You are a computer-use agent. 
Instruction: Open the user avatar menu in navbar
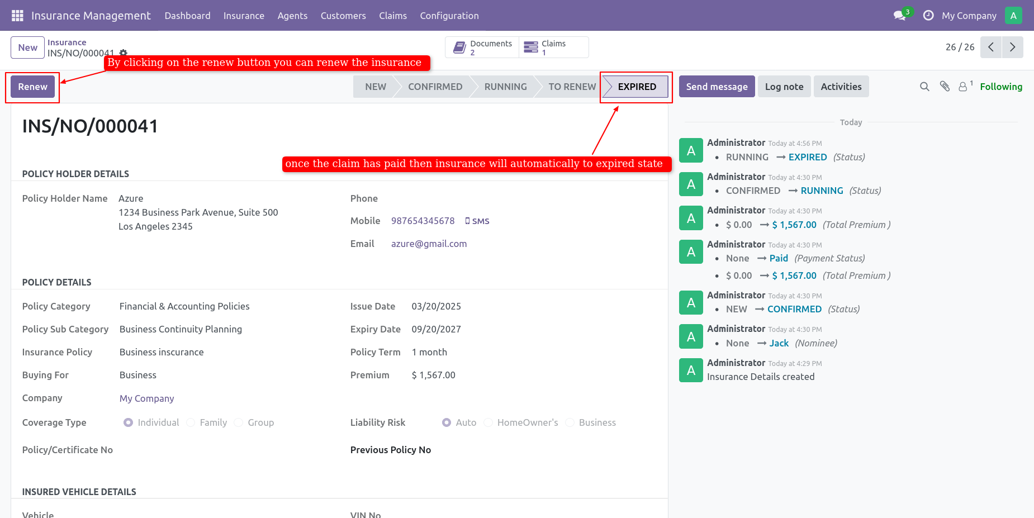pos(1013,16)
